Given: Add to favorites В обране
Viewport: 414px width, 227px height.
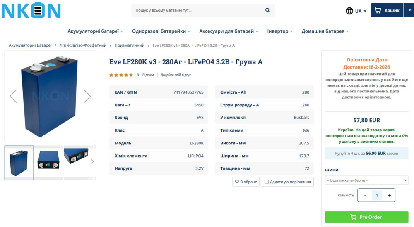Looking at the screenshot, I should pyautogui.click(x=246, y=182).
